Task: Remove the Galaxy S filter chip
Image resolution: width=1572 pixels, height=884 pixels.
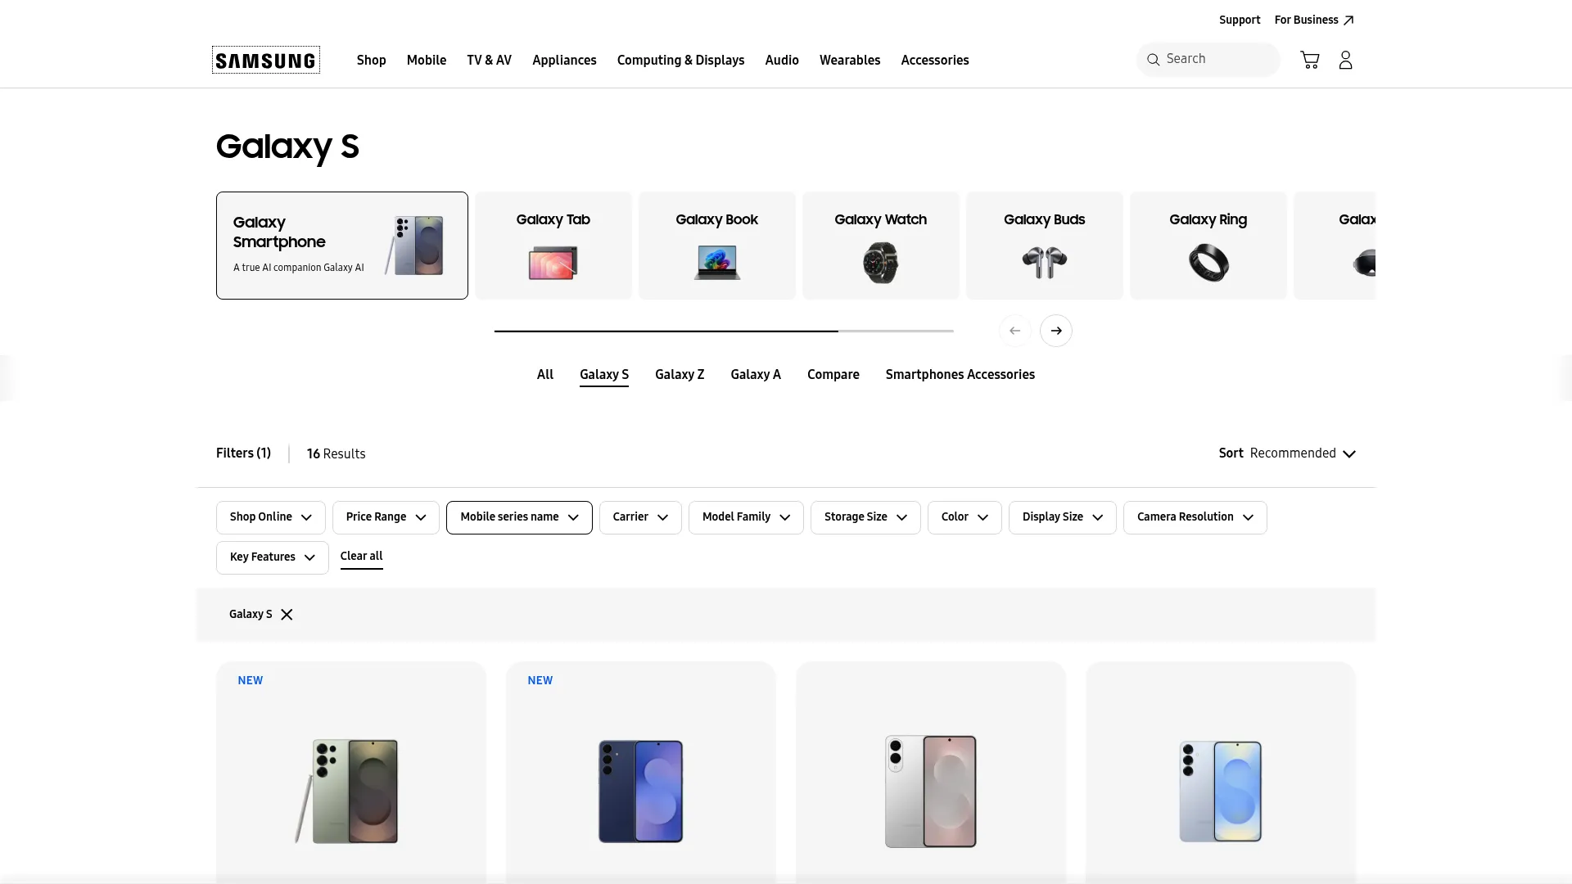Action: coord(287,615)
